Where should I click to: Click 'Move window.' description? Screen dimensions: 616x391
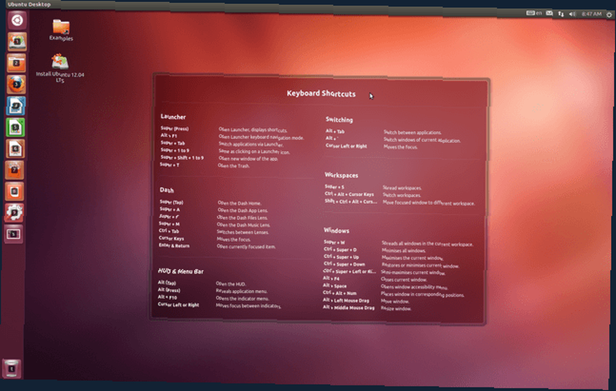coord(395,302)
